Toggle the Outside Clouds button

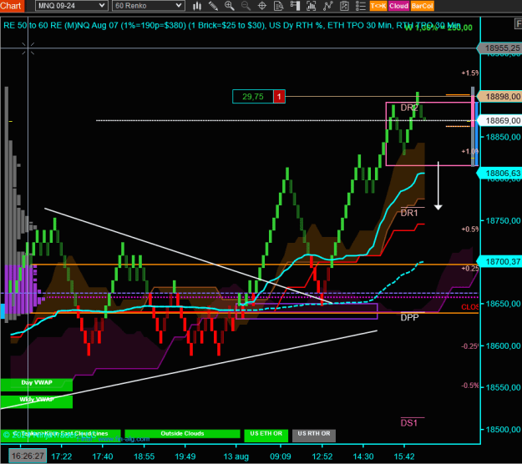[182, 434]
